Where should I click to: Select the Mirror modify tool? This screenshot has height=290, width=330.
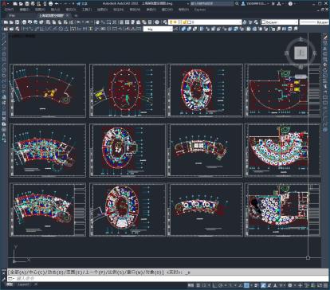click(325, 49)
